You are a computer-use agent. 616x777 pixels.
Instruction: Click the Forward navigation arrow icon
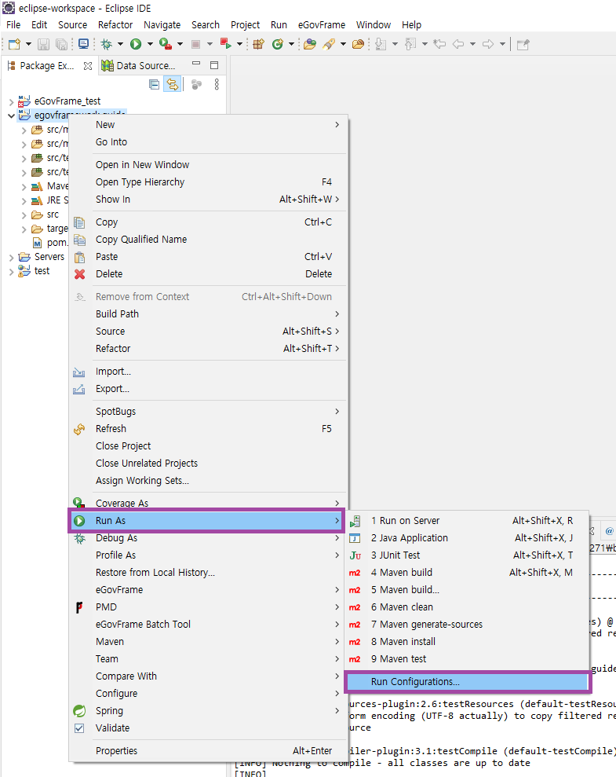coord(488,44)
